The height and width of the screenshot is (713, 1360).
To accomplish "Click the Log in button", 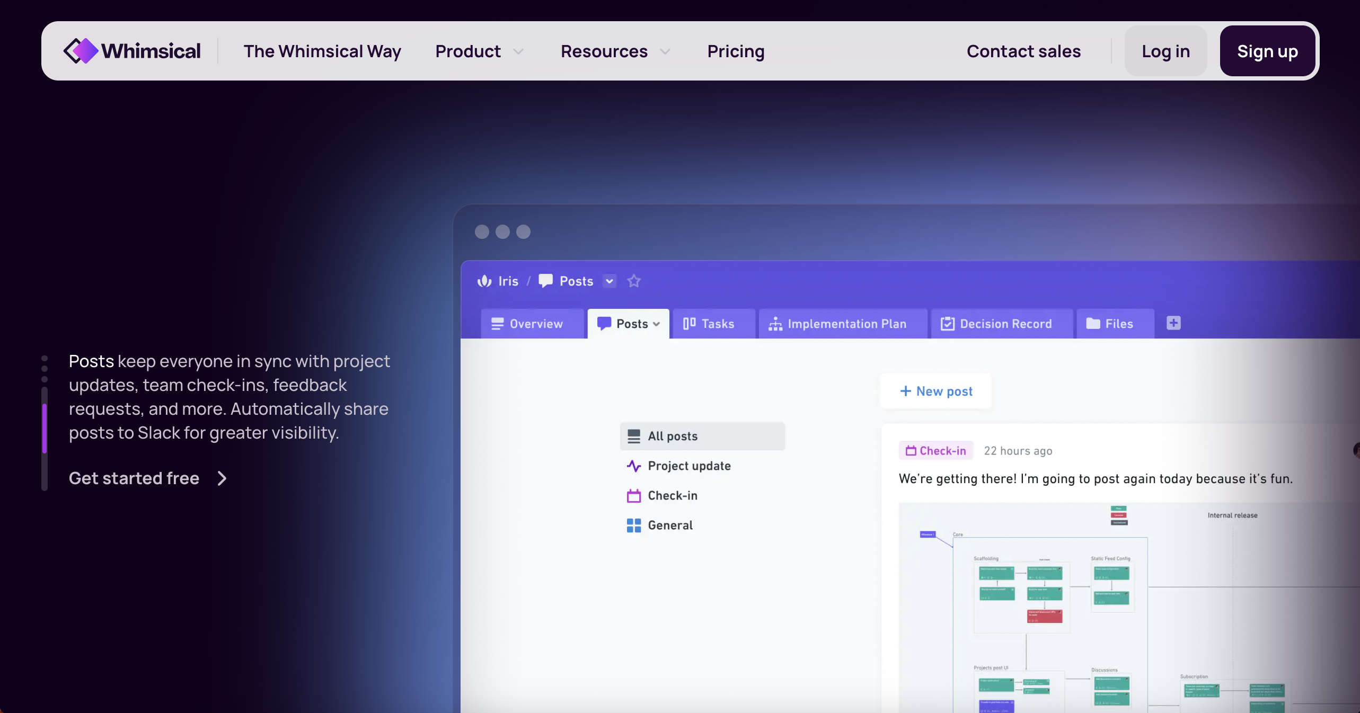I will click(x=1165, y=51).
